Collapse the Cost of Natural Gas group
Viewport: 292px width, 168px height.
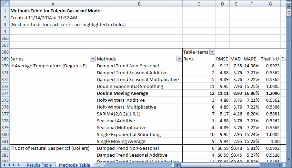(x=12, y=148)
